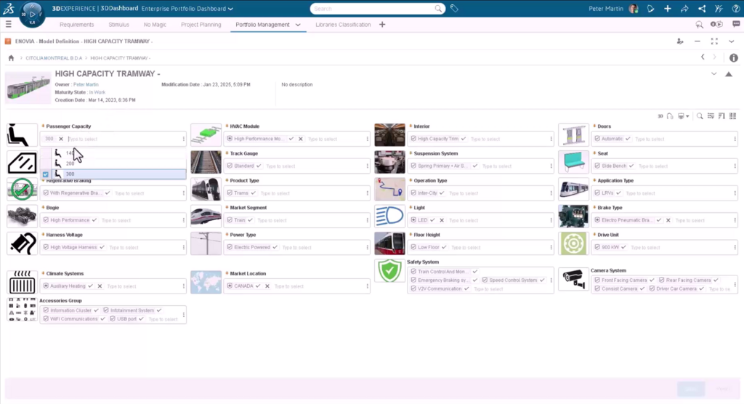
Task: Switch to the Project Planning tab
Action: coord(201,25)
